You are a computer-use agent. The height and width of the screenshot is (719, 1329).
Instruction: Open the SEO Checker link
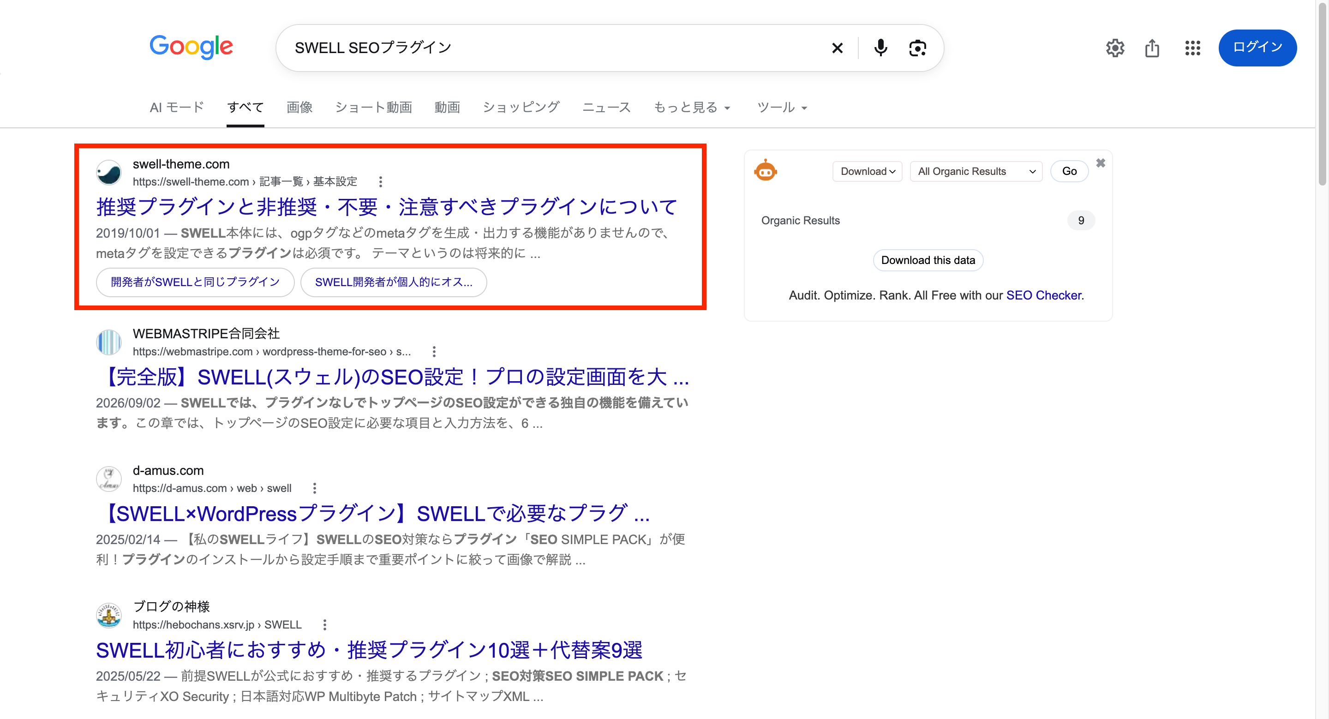pyautogui.click(x=1044, y=295)
